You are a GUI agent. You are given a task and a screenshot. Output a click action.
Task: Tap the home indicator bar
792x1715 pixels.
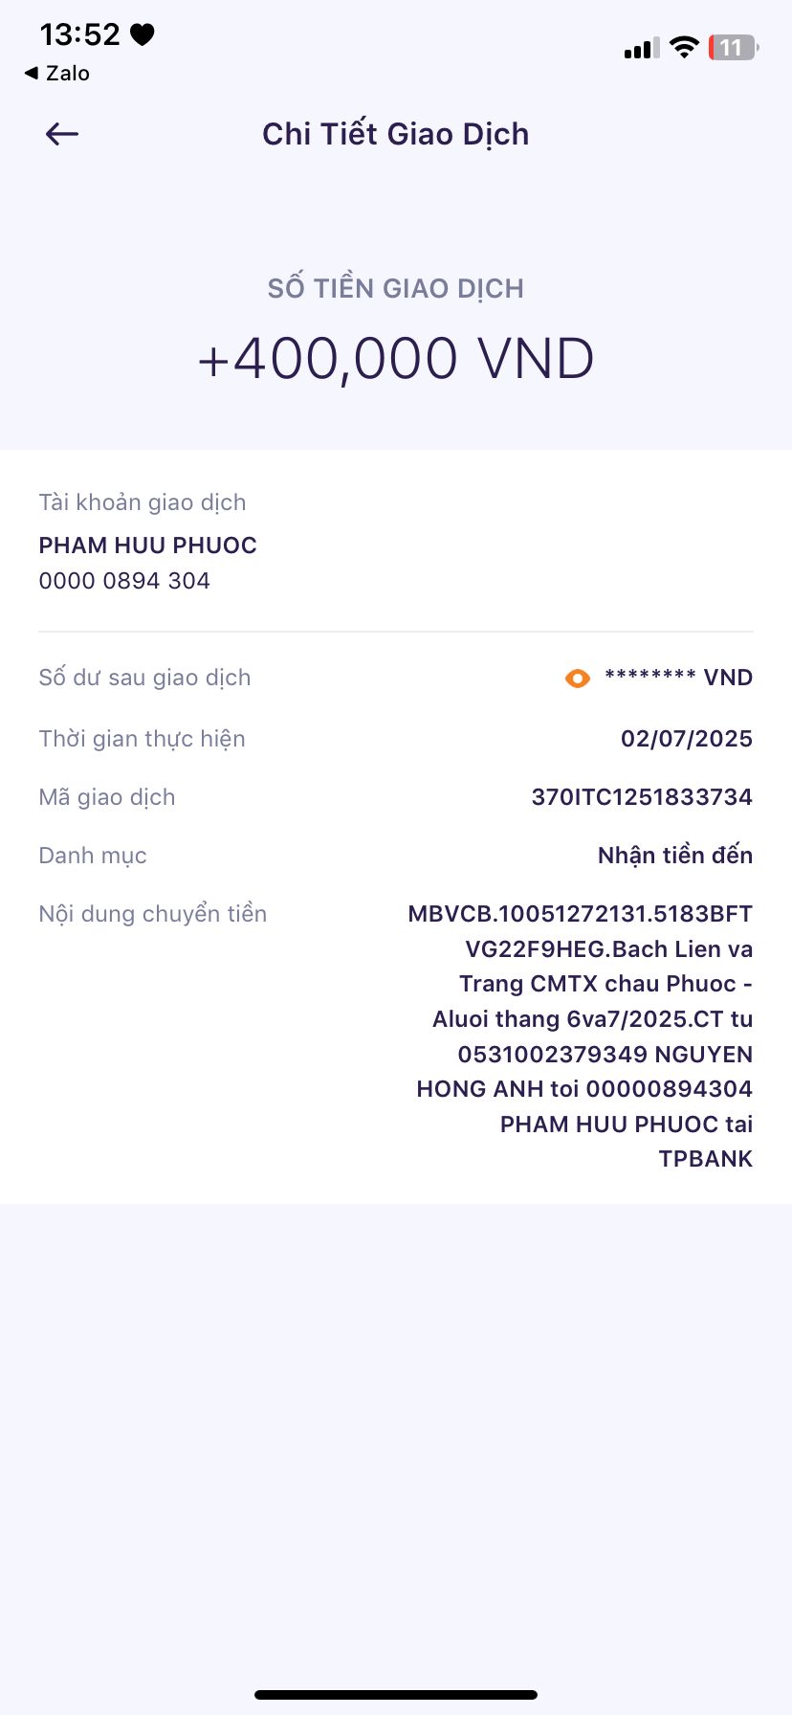396,1695
